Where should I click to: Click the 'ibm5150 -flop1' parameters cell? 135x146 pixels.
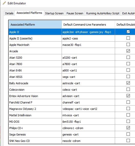88,122
